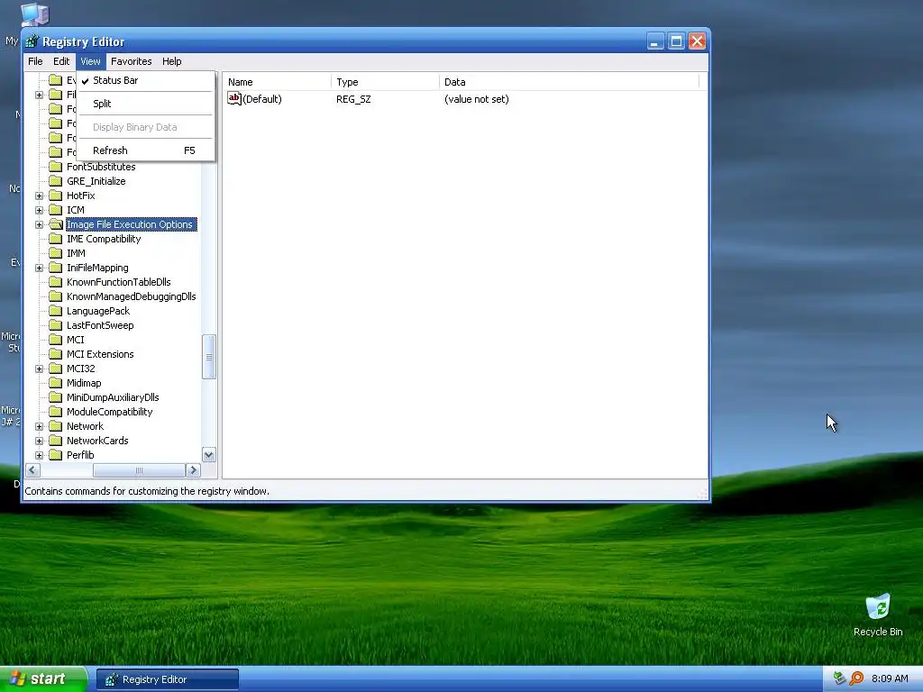
Task: Expand Image File Execution Options key
Action: tap(39, 224)
